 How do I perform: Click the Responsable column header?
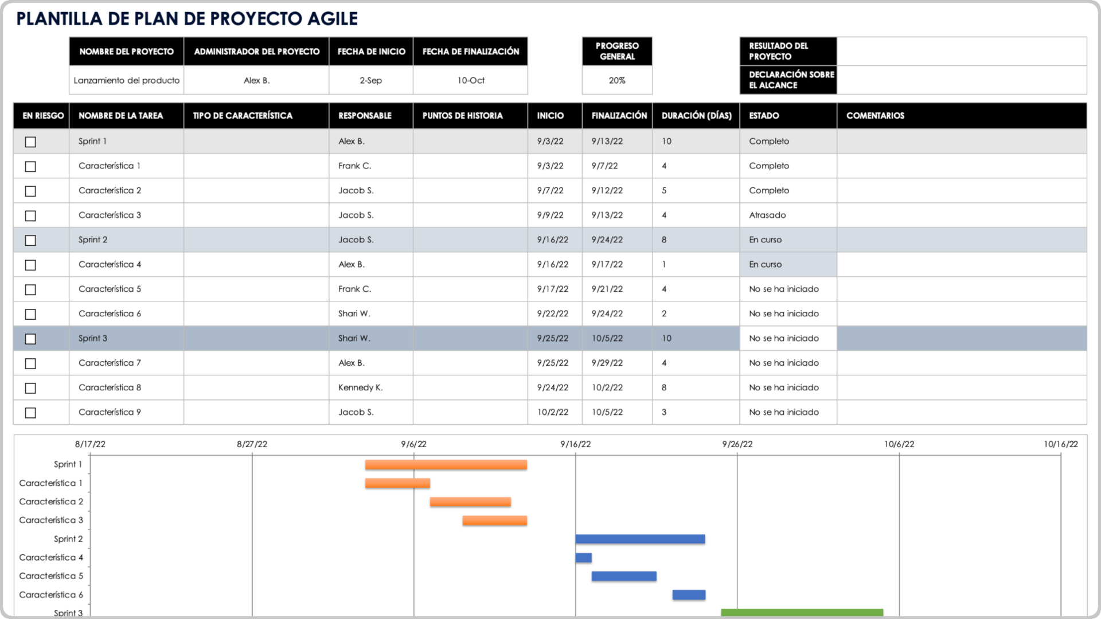coord(371,116)
